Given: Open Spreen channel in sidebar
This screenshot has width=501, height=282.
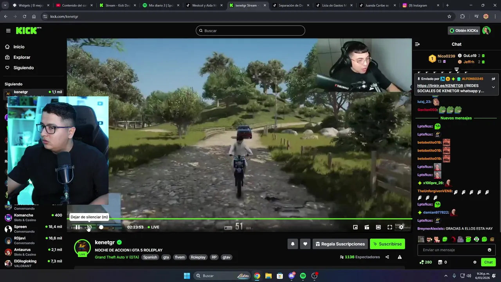Looking at the screenshot, I should [x=33, y=229].
